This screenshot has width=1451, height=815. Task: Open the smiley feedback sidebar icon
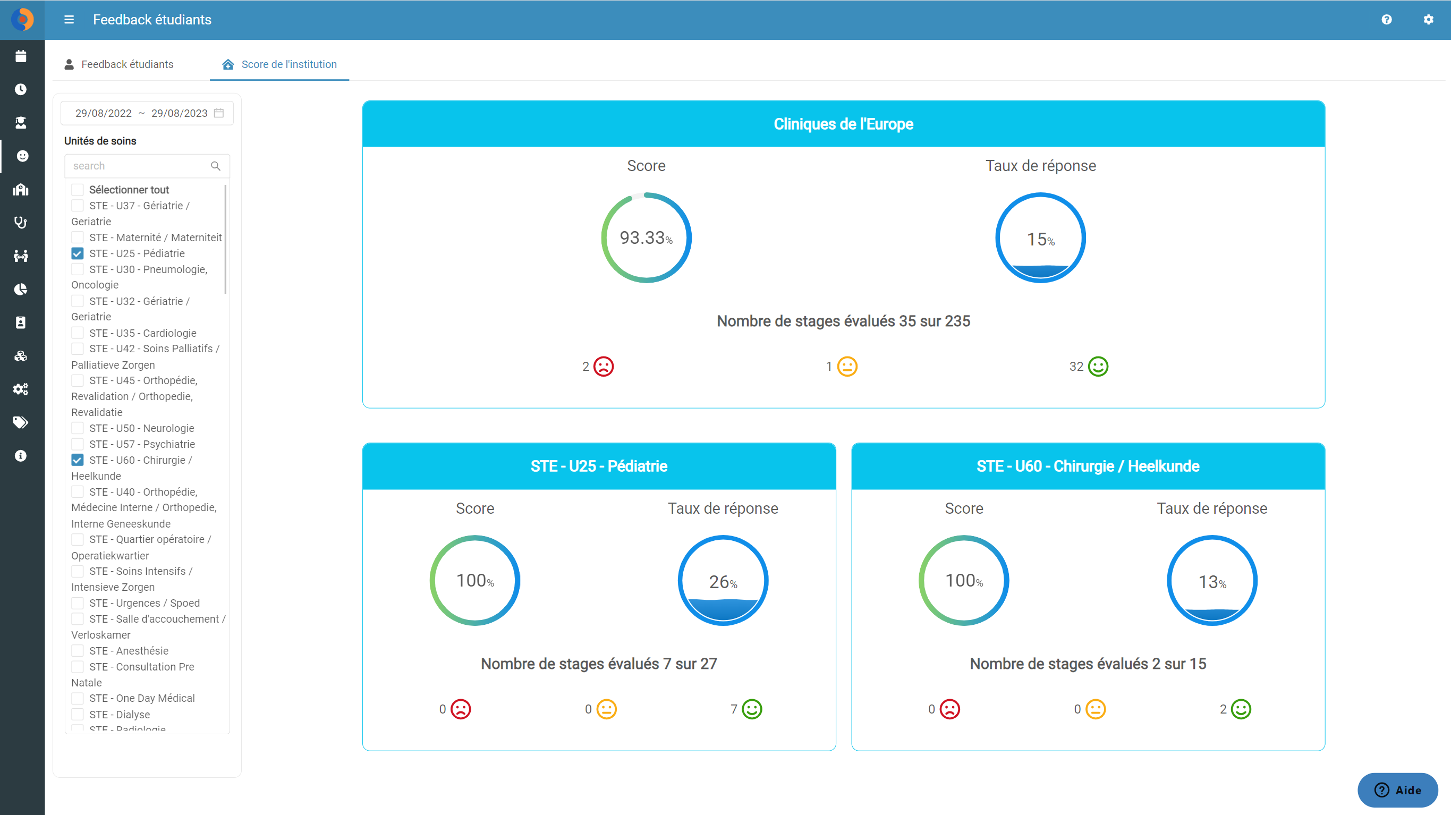(22, 156)
